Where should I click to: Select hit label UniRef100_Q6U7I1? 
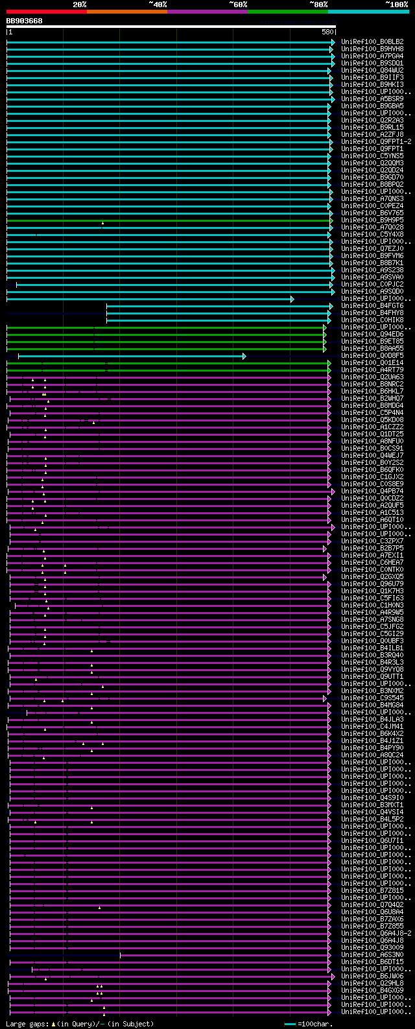372,840
